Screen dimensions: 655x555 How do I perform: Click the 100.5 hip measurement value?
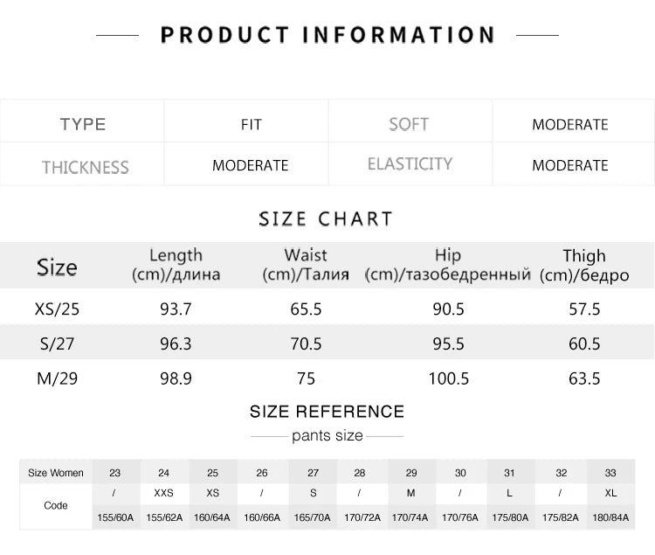tap(448, 378)
